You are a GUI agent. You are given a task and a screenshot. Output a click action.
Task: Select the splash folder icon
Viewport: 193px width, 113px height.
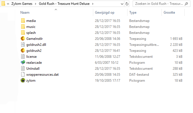pyautogui.click(x=23, y=33)
